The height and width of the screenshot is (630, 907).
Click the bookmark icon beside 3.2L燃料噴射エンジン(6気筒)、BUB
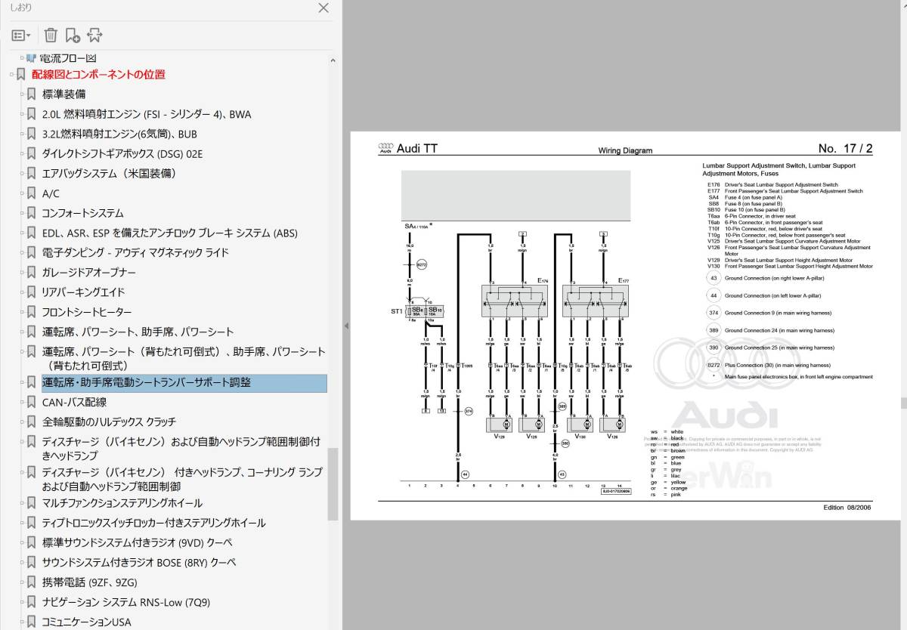click(x=31, y=134)
